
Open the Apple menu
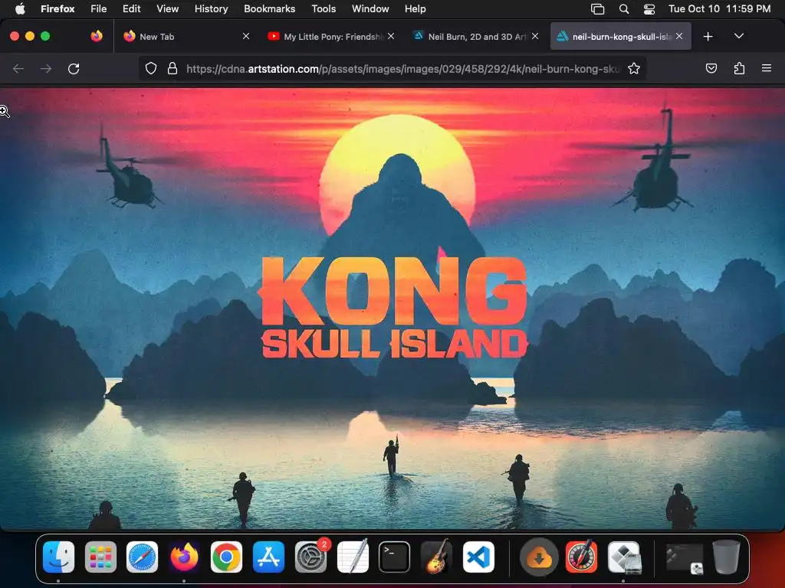pos(20,8)
